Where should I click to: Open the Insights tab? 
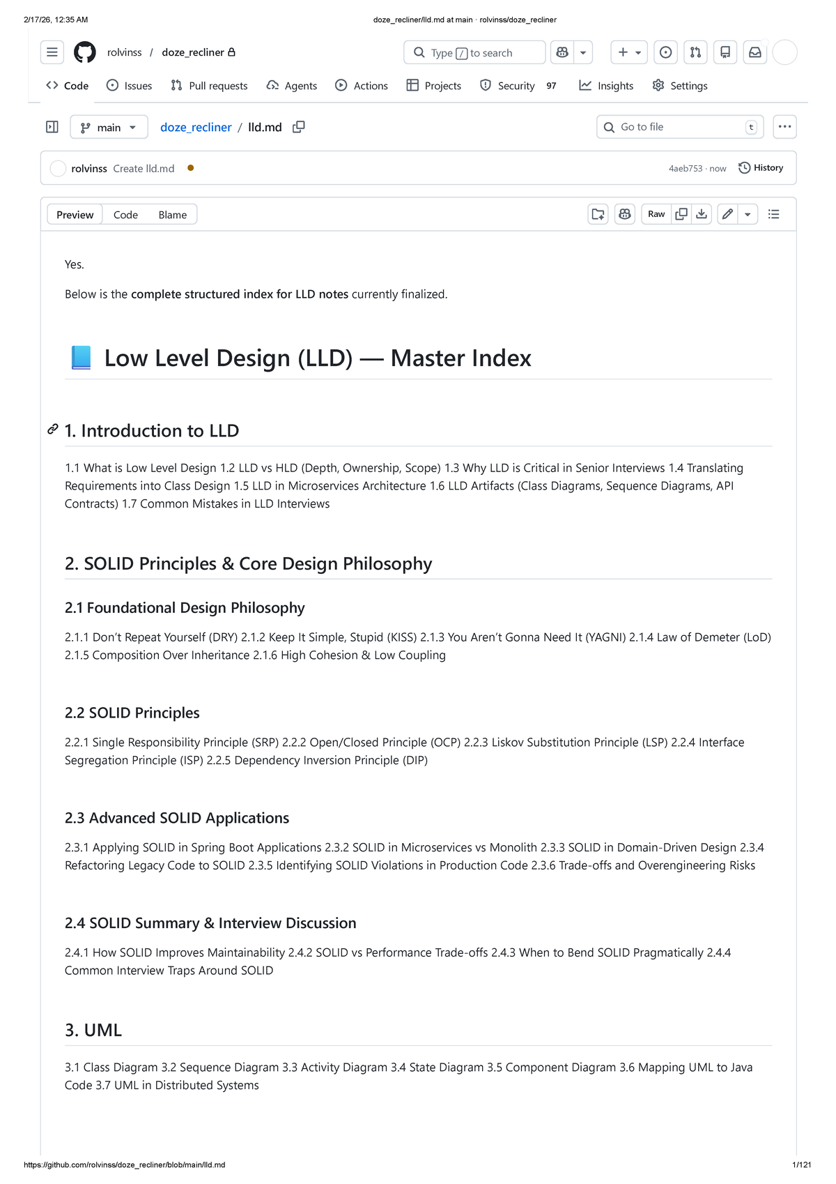606,86
